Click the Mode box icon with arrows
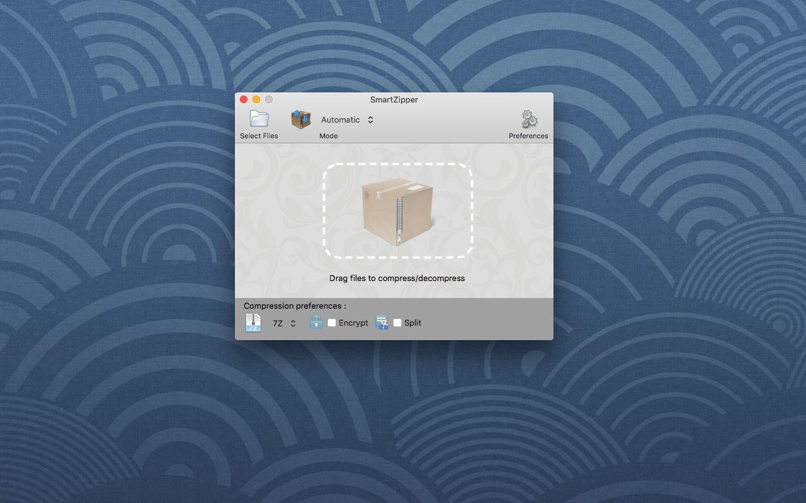806x503 pixels. coord(301,119)
